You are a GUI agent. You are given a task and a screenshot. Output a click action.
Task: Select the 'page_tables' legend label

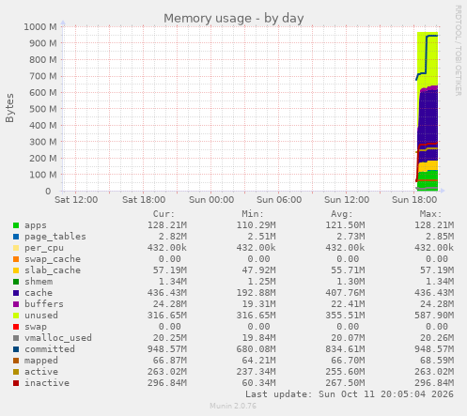(55, 237)
